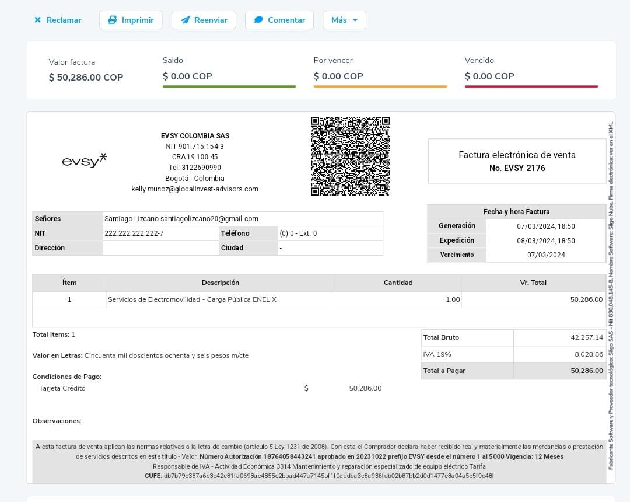Click the green Saldo progress bar
This screenshot has width=630, height=502.
click(x=229, y=86)
